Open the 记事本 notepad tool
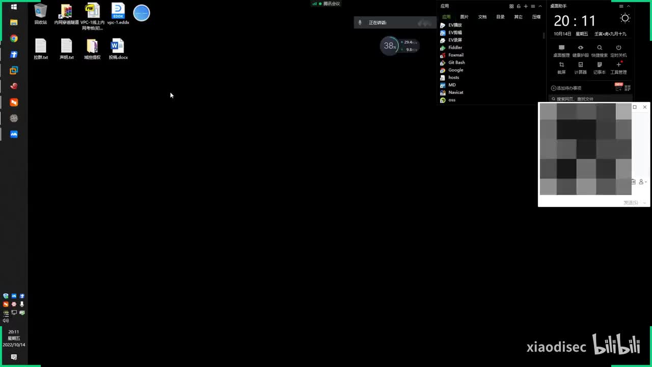 click(x=600, y=68)
